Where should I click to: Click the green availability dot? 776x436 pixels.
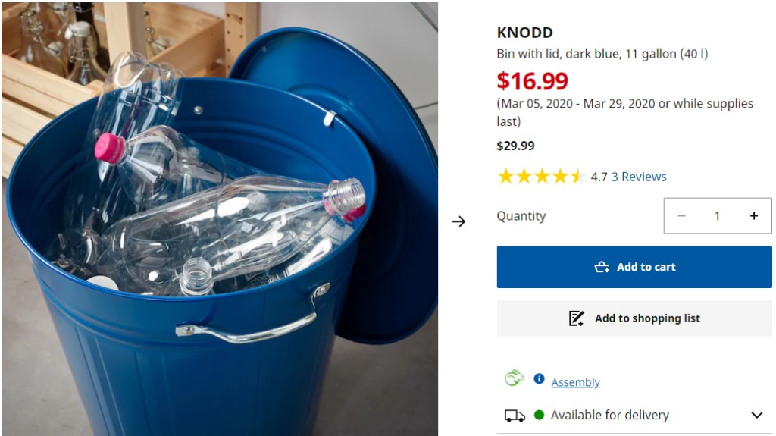(x=540, y=415)
